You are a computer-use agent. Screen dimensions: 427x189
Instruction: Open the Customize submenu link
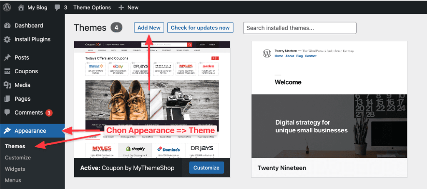[18, 158]
